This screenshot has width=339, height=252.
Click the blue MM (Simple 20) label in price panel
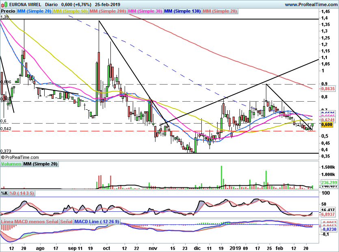pyautogui.click(x=34, y=11)
